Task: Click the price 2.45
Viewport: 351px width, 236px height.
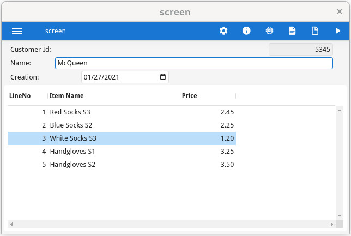Action: (227, 112)
